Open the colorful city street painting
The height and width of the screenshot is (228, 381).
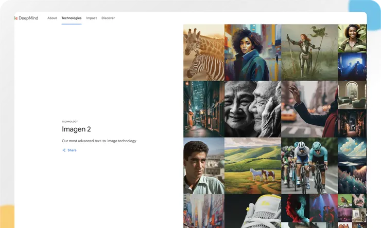(x=204, y=211)
